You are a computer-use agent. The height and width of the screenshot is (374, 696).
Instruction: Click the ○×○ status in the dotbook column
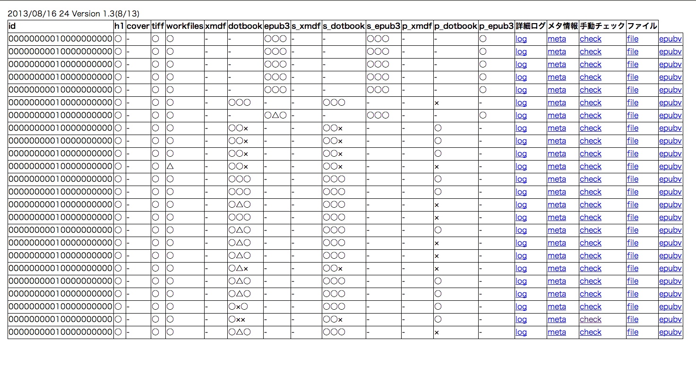pos(238,307)
